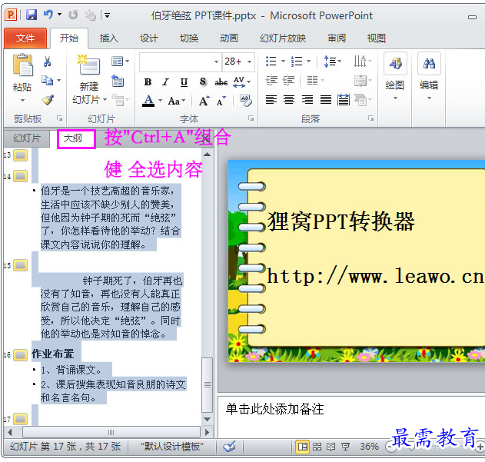Decrease list indent level
The height and width of the screenshot is (462, 485).
click(271, 81)
